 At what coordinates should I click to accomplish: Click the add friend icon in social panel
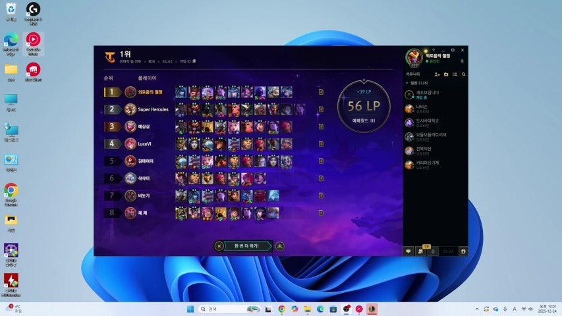click(437, 74)
